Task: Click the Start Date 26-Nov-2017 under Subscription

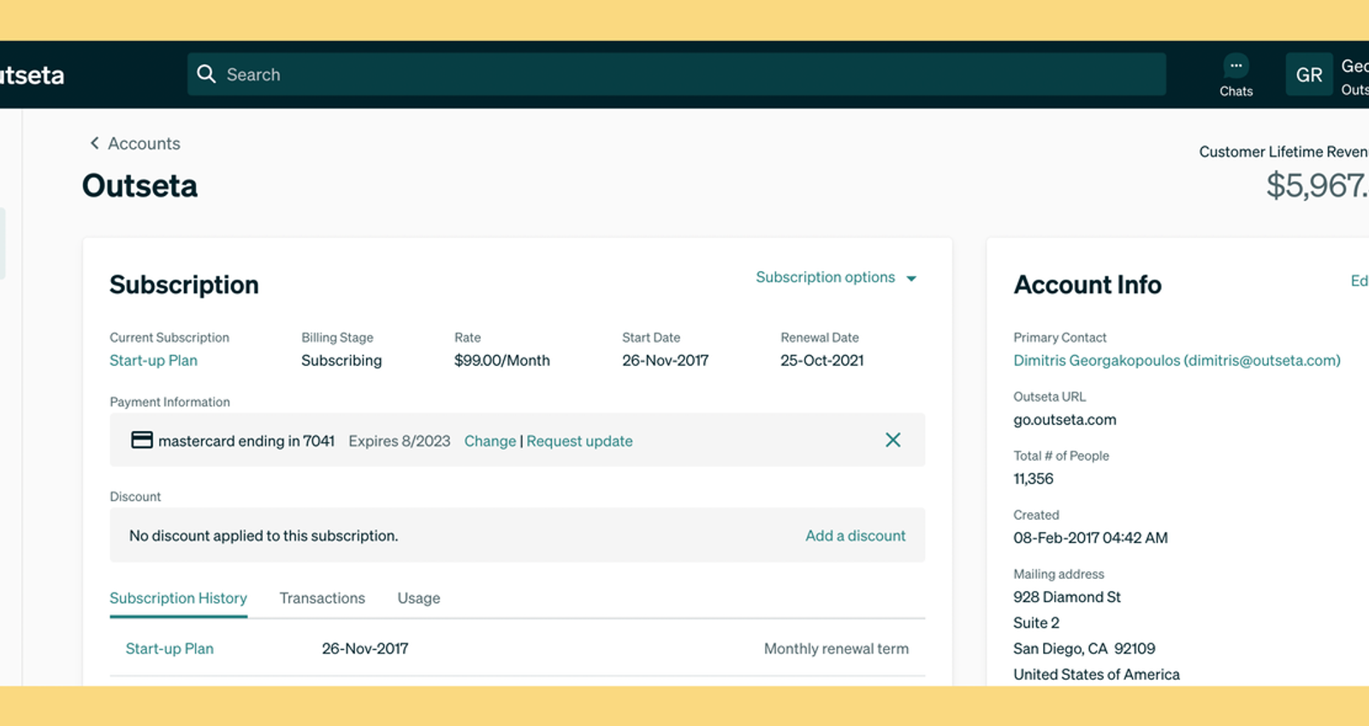Action: pyautogui.click(x=665, y=361)
